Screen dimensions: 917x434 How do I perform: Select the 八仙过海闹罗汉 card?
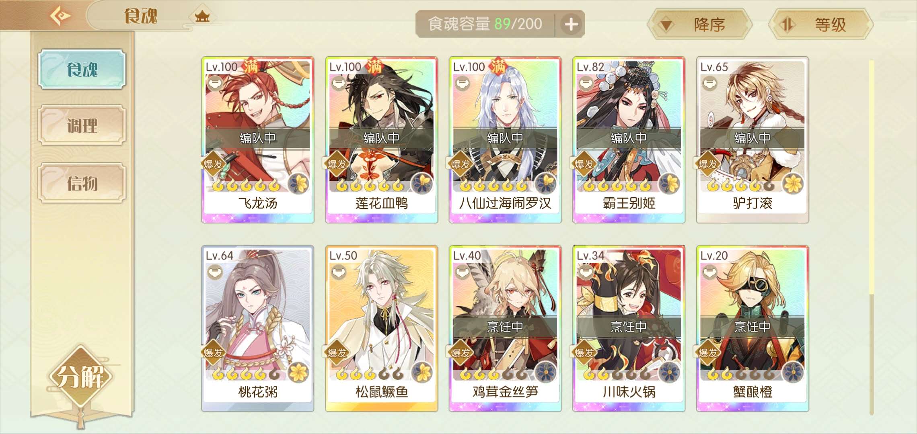coord(505,140)
